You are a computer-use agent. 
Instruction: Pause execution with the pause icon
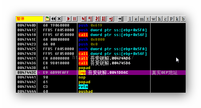tap(74, 19)
